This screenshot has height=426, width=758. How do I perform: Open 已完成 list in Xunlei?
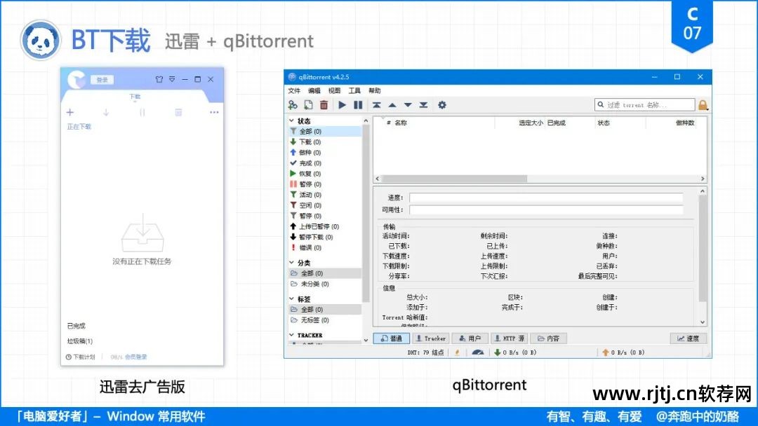coord(77,326)
